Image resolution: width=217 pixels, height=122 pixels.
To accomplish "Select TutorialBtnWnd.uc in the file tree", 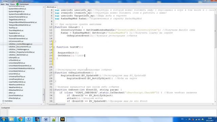I will [x=17, y=36].
